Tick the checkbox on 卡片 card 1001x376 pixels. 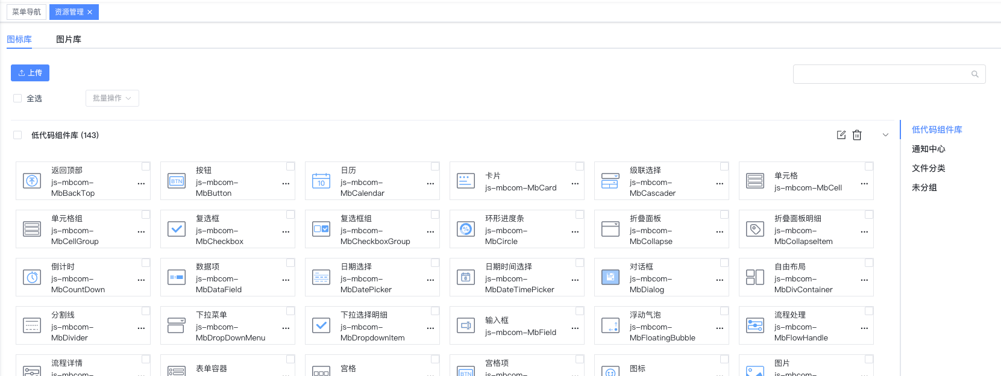coord(580,166)
